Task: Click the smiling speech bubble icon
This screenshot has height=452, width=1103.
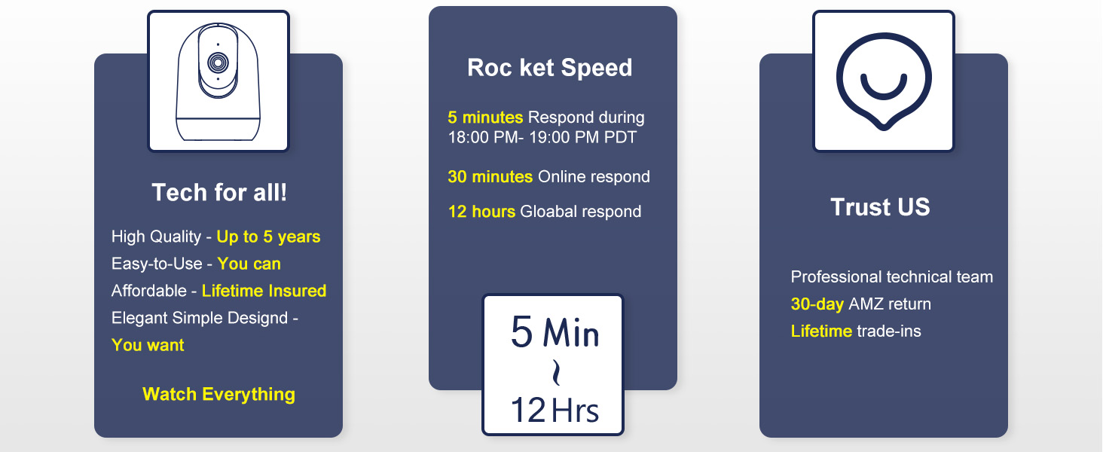Action: click(x=883, y=81)
